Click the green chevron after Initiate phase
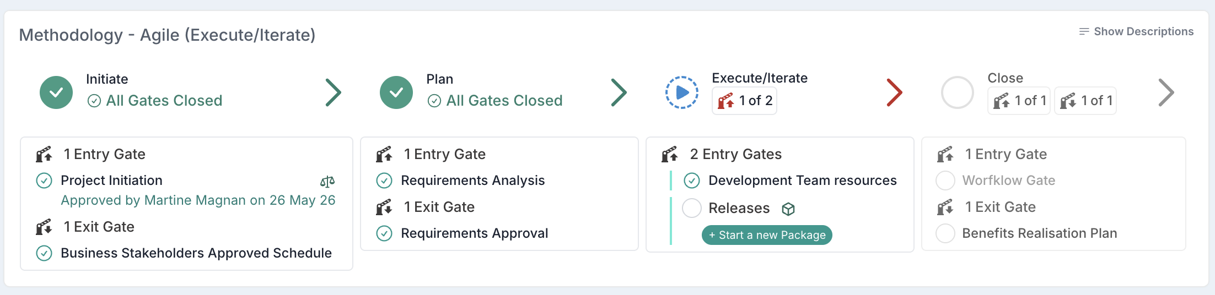The height and width of the screenshot is (295, 1215). (x=334, y=92)
